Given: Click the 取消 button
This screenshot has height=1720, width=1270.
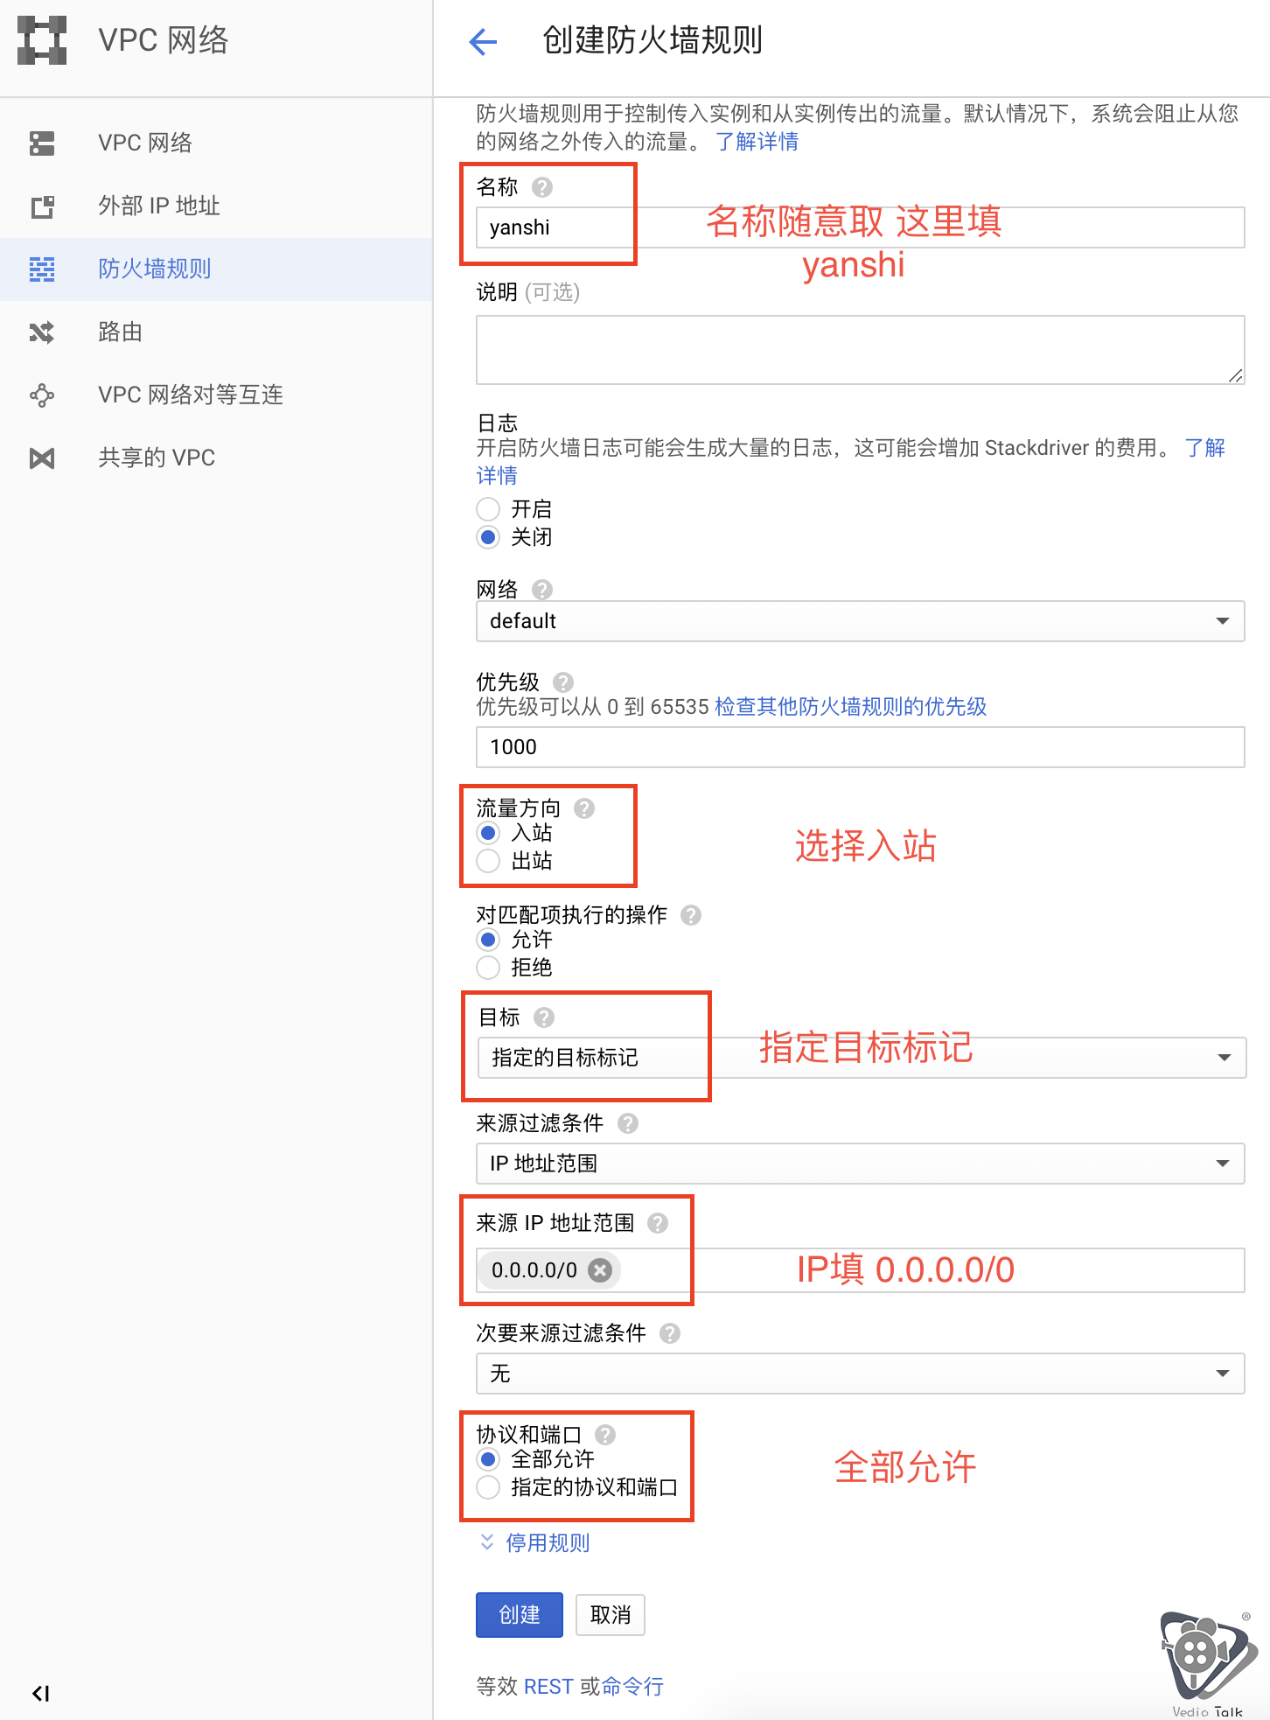Looking at the screenshot, I should [x=611, y=1614].
